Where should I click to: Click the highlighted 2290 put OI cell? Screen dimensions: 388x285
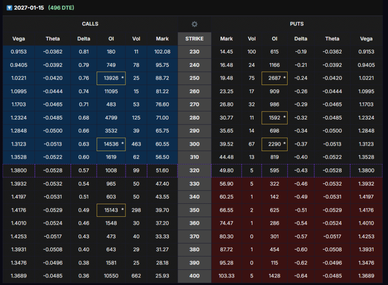[274, 144]
